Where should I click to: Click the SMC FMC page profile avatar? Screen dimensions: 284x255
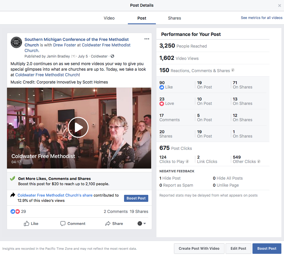coord(16,42)
